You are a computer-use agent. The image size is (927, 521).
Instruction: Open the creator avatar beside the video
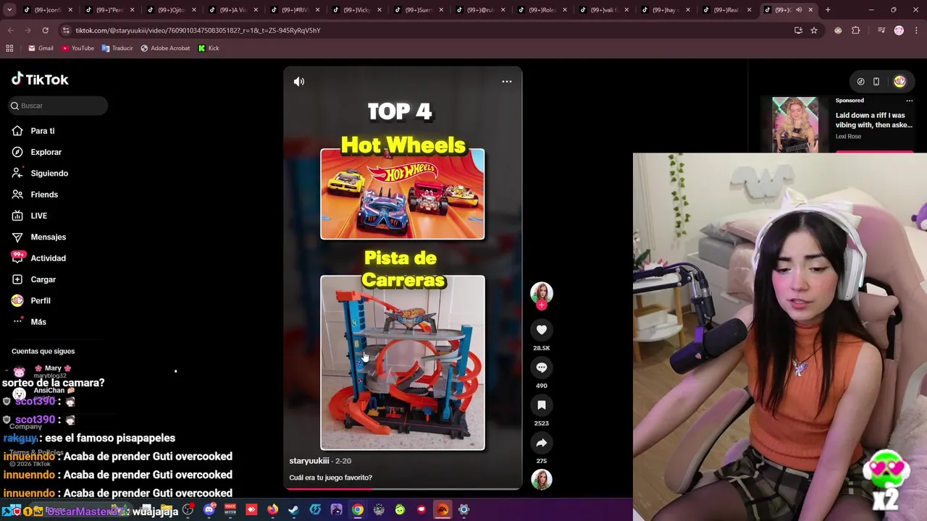[542, 292]
